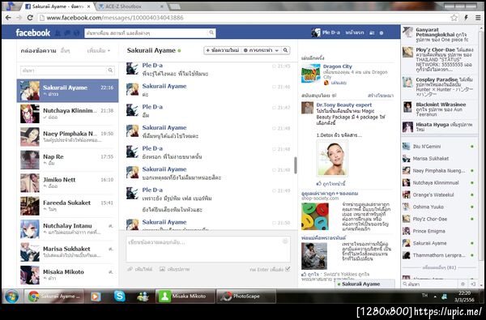Open the messages icon in header
The height and width of the screenshot is (320, 486).
(67, 32)
